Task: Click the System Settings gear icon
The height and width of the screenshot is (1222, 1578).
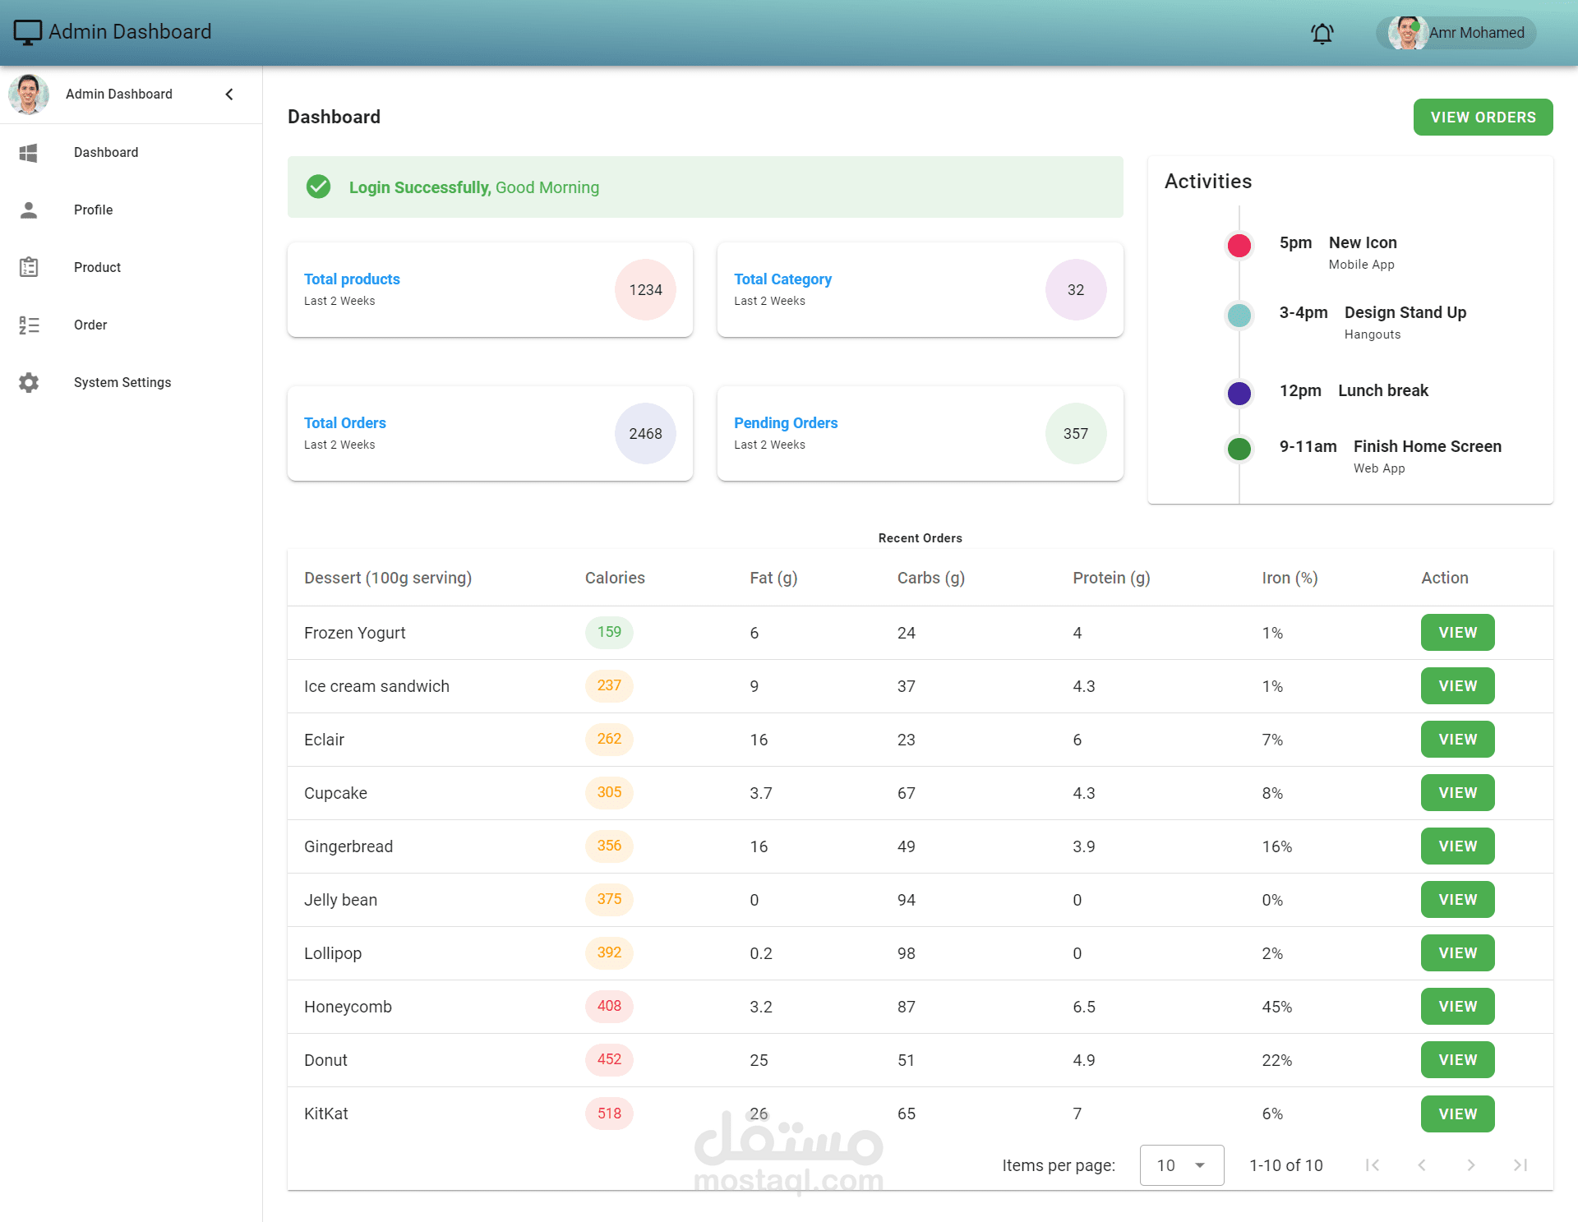Action: pyautogui.click(x=29, y=383)
